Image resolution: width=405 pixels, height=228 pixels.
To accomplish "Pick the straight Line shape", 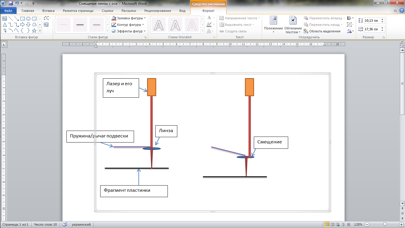I will tap(10, 18).
